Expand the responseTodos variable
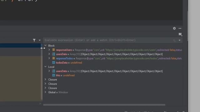This screenshot has height=112, width=200. click(x=49, y=58)
